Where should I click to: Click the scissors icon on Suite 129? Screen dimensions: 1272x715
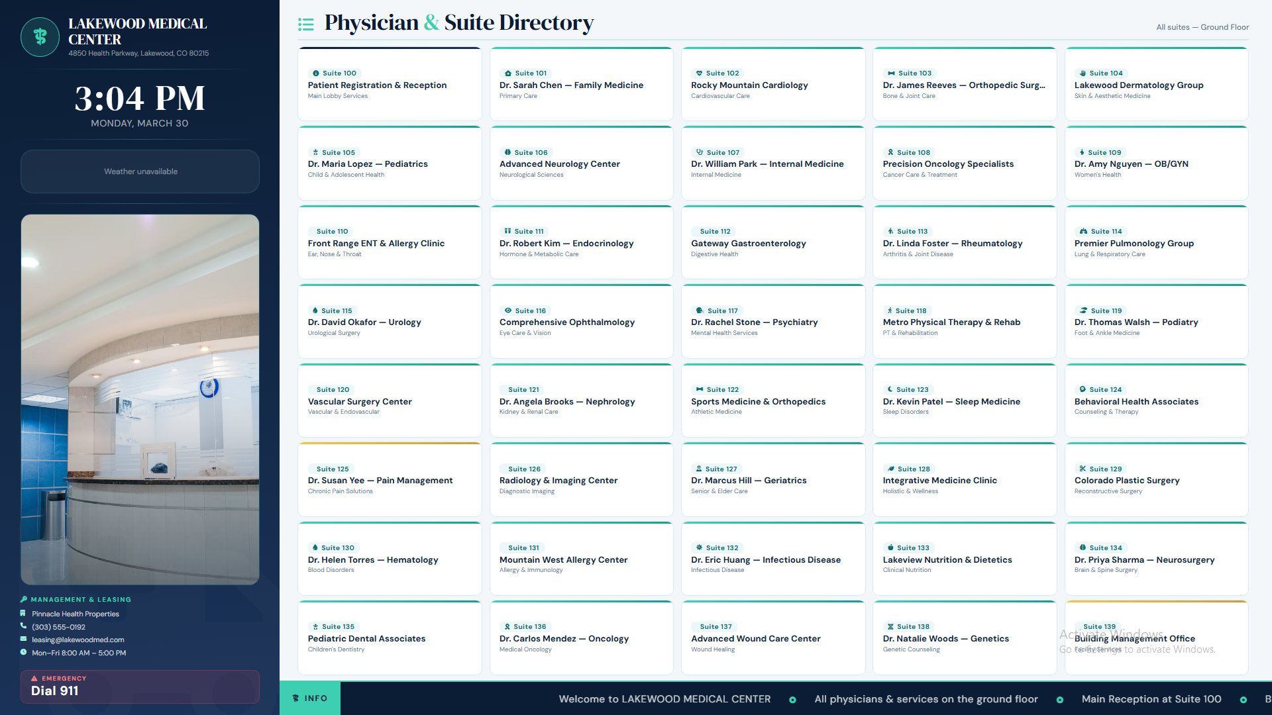(x=1083, y=469)
